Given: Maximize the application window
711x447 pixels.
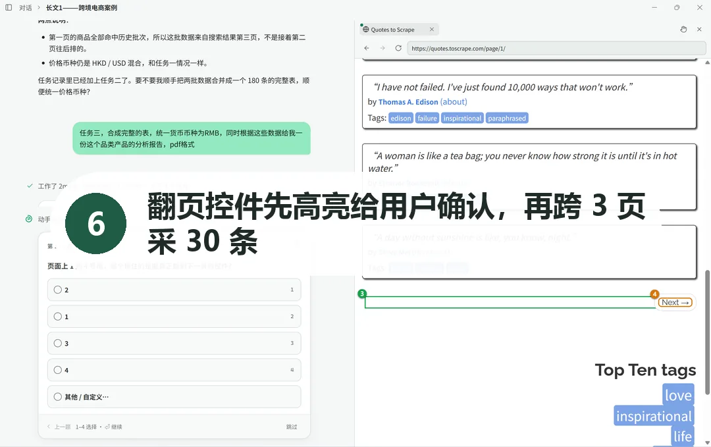Looking at the screenshot, I should click(677, 7).
